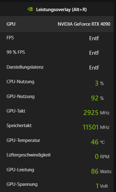Select the FPS row label
Viewport: 116px width, 192px height.
coord(10,38)
